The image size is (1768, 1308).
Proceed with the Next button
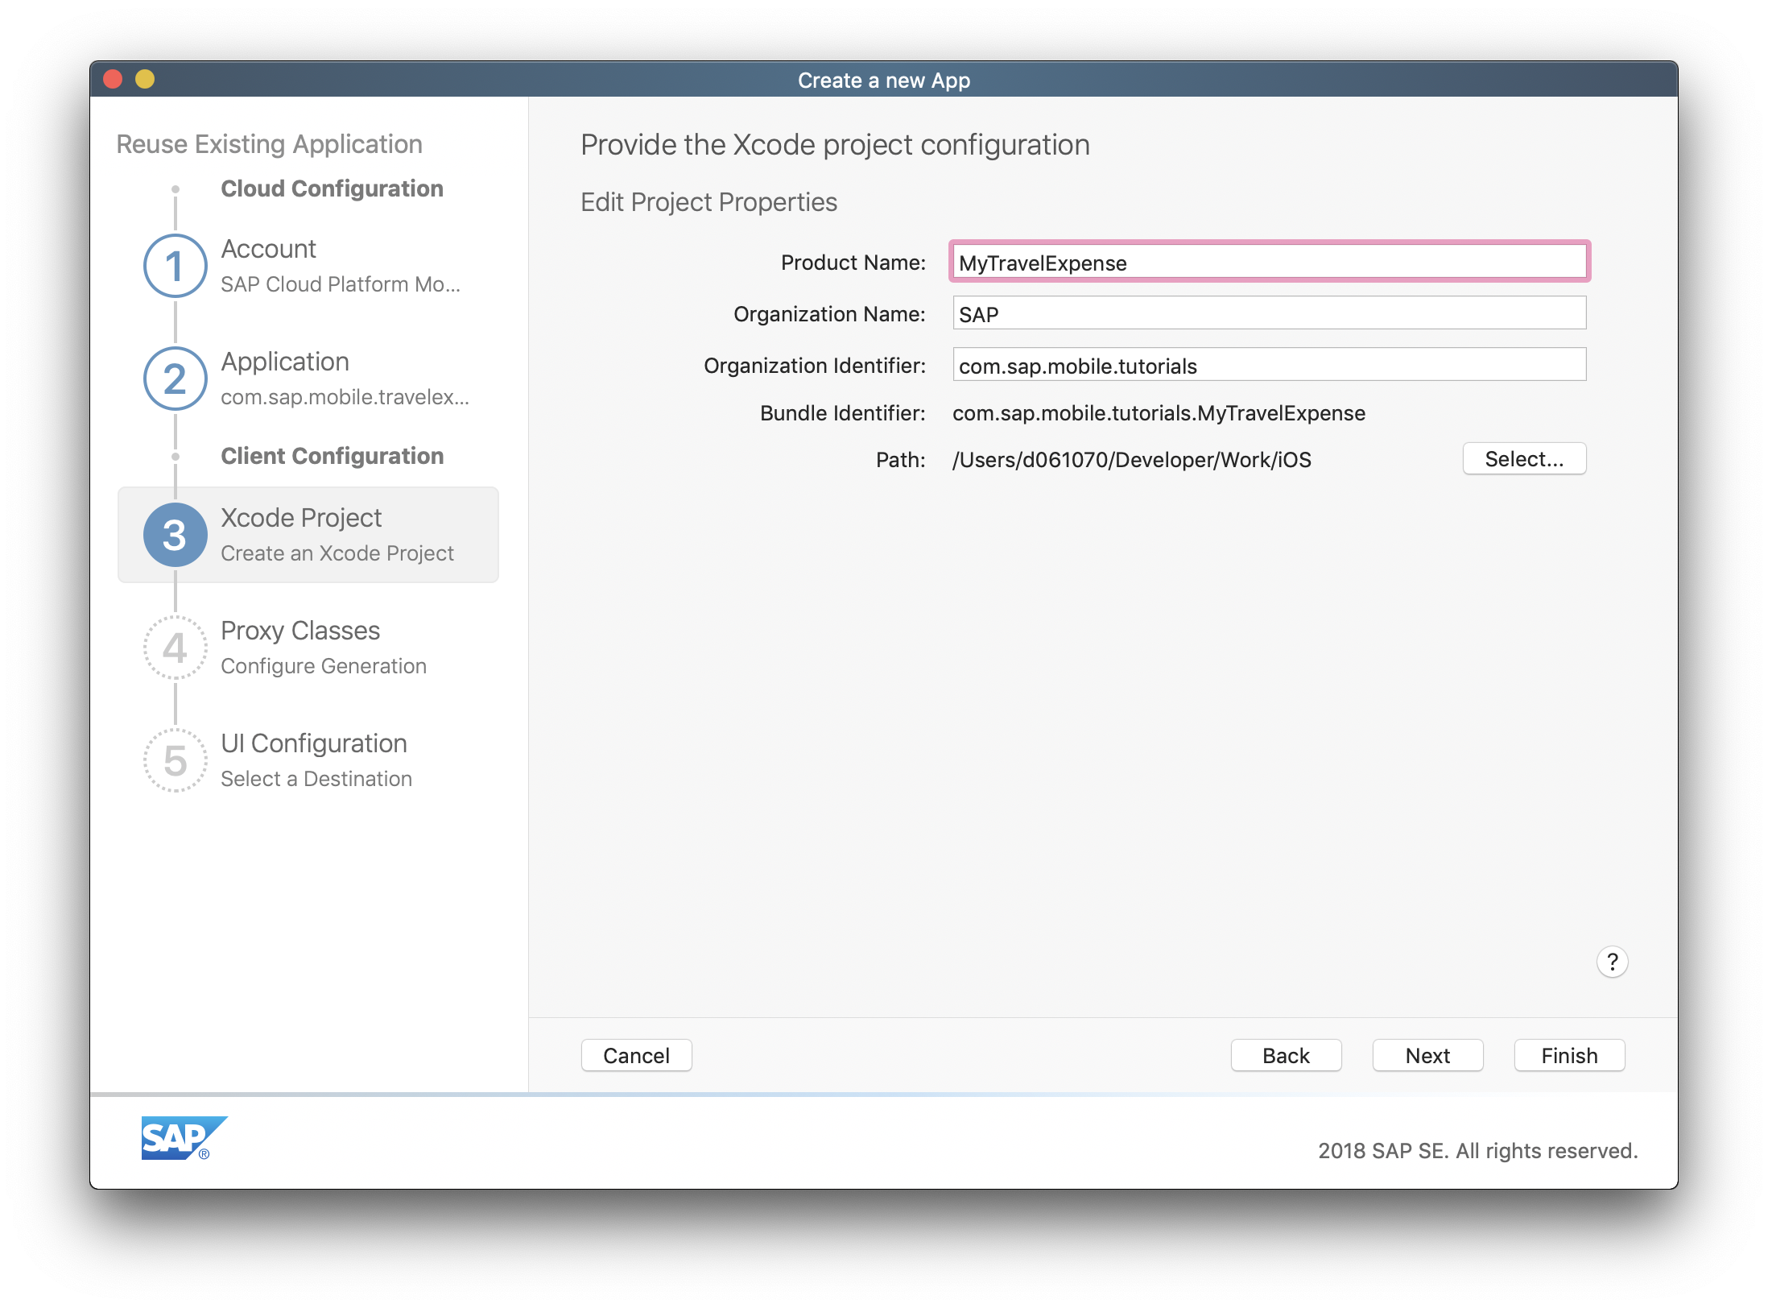pos(1427,1055)
